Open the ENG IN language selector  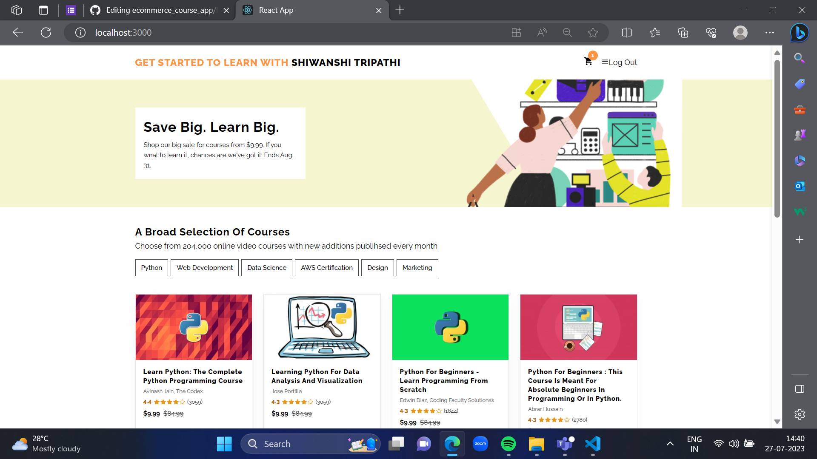pos(695,443)
